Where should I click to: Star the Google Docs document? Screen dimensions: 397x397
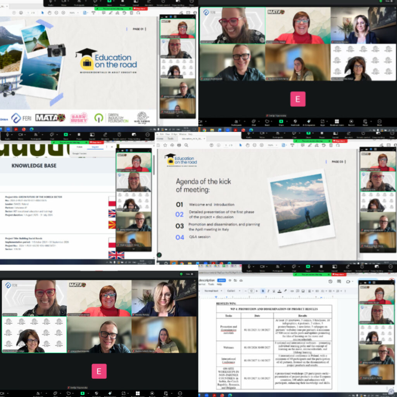(x=230, y=280)
